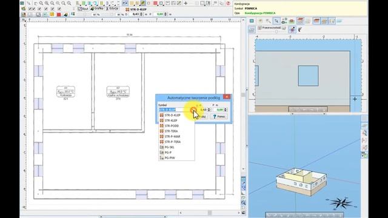This screenshot has height=218, width=388.
Task: Select PG-P entry in symbol list
Action: click(176, 153)
